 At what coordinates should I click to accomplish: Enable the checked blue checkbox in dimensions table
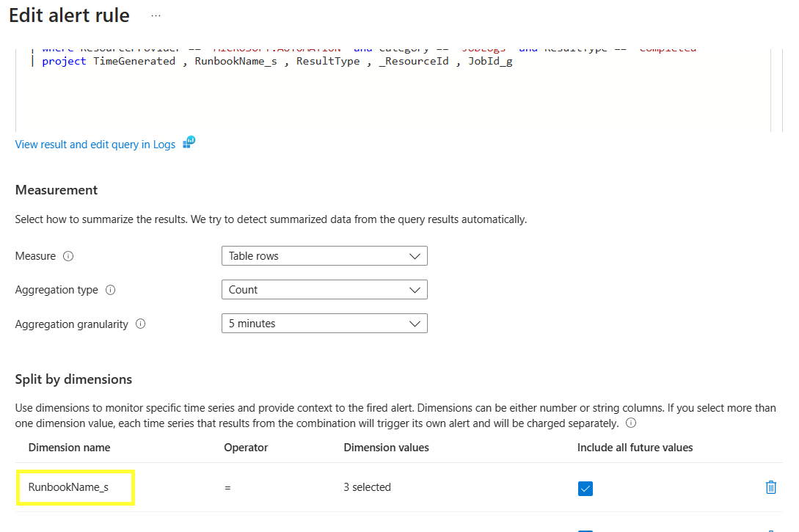coord(585,487)
